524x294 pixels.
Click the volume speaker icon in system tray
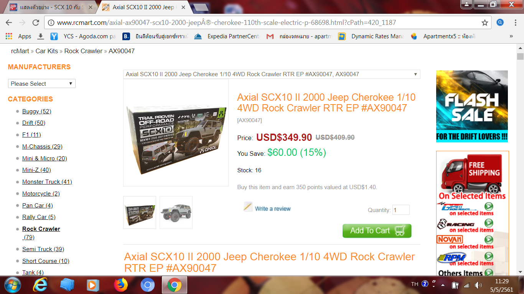[478, 285]
